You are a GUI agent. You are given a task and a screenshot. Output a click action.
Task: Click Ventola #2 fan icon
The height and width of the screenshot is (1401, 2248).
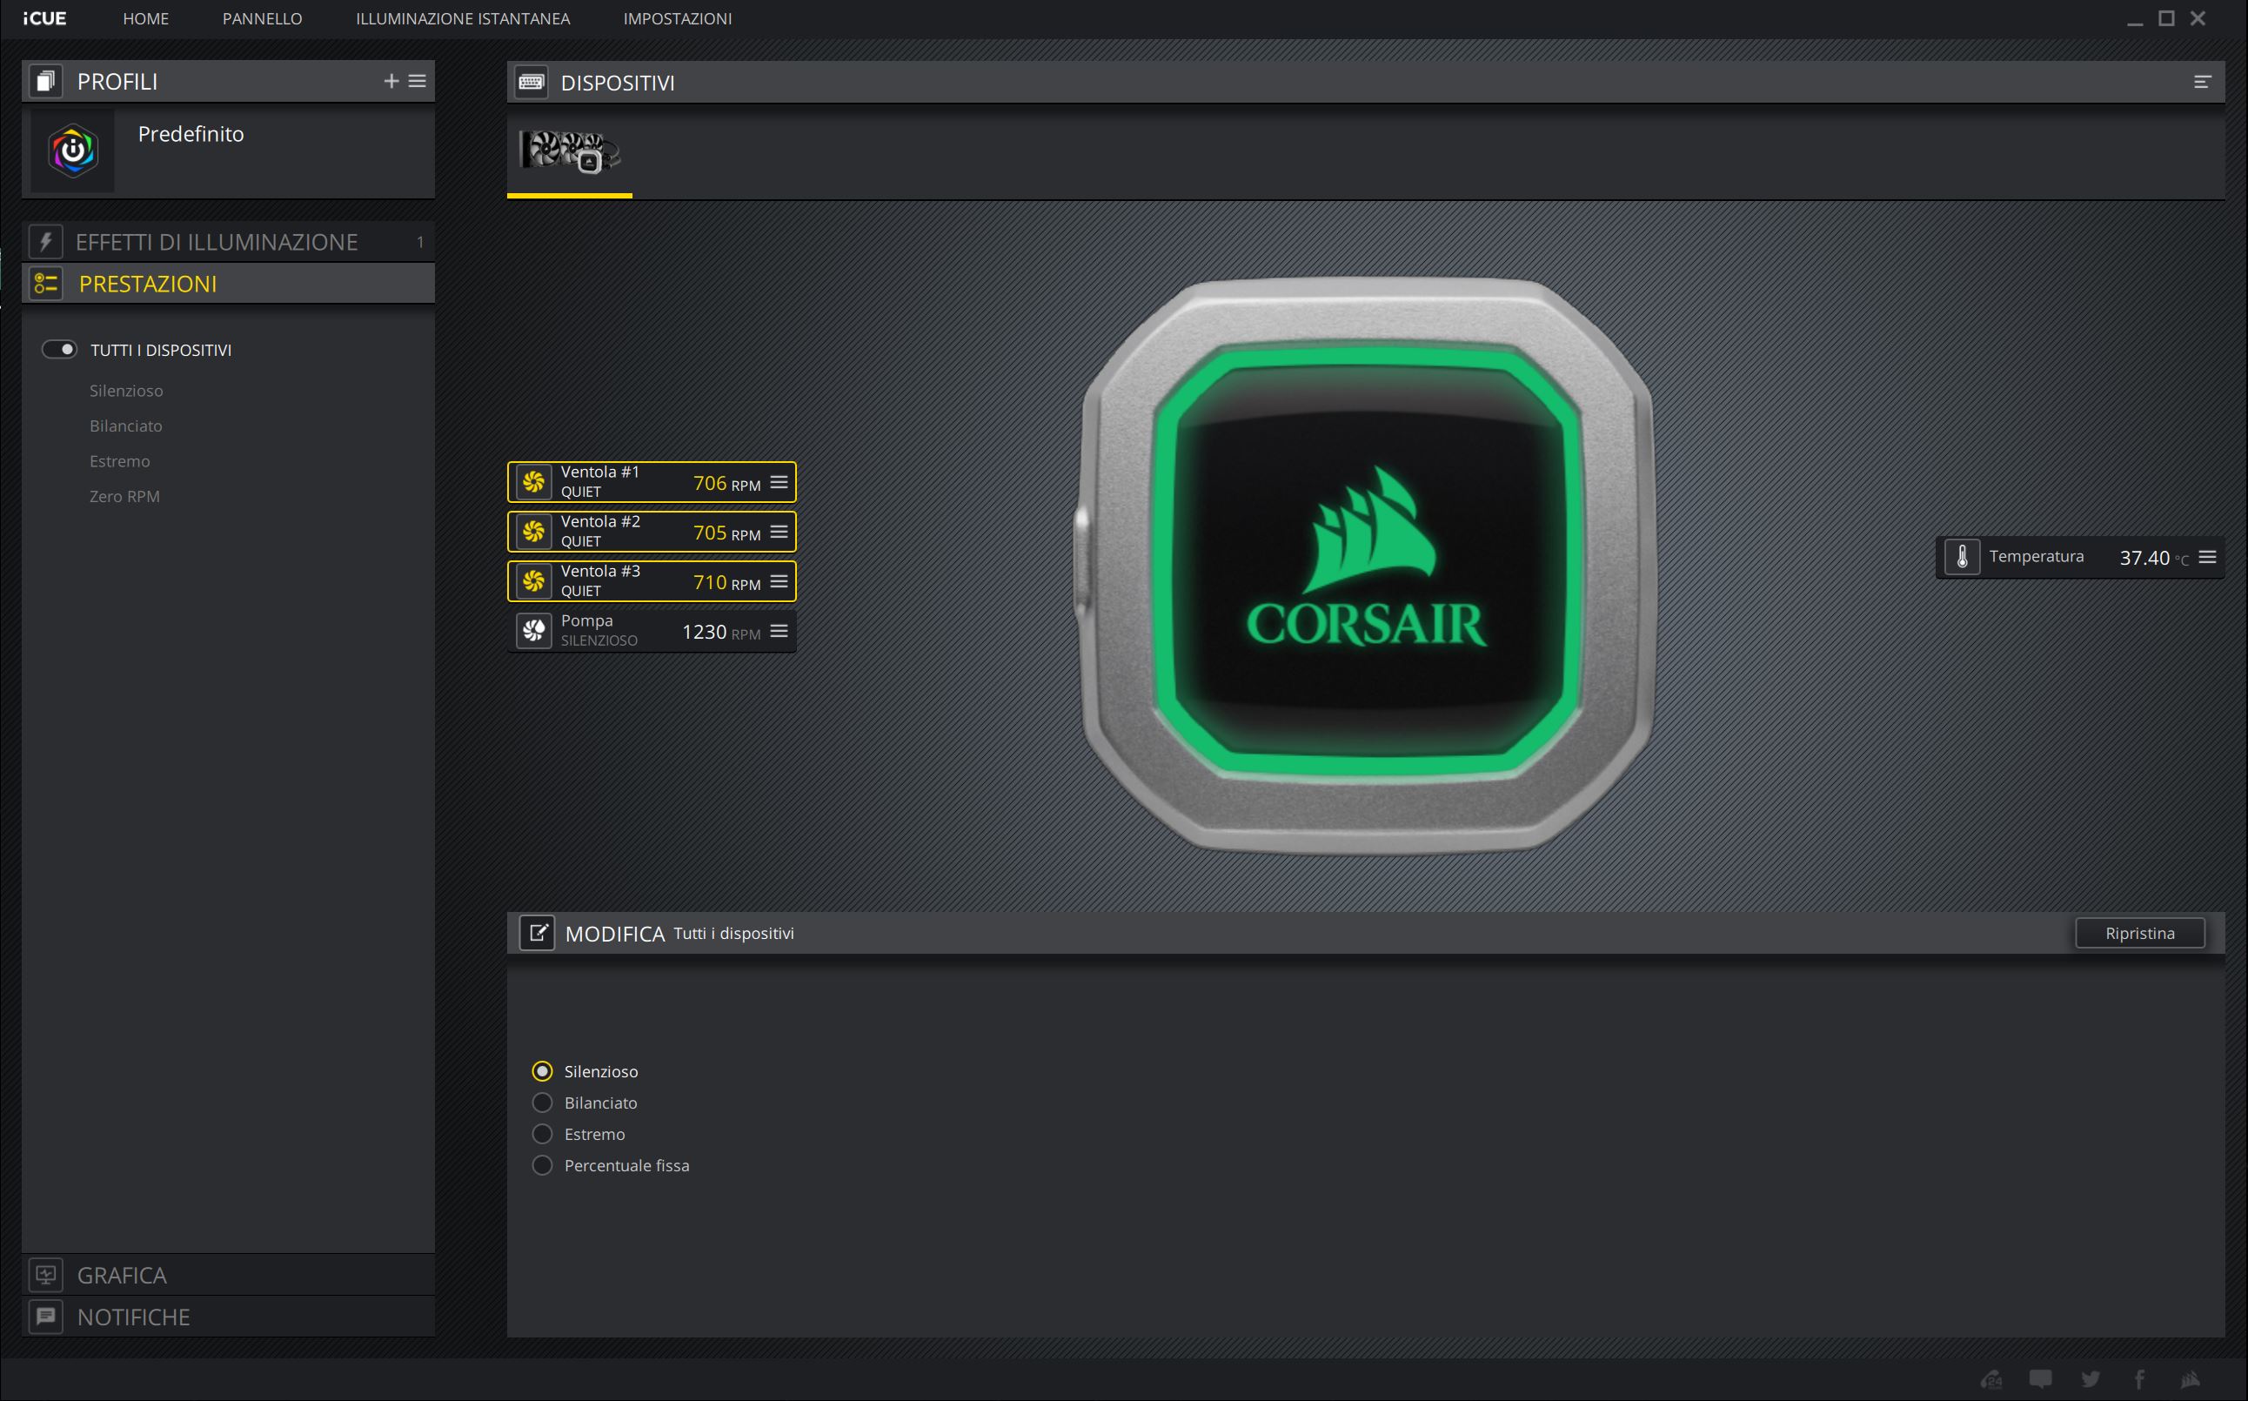[x=533, y=532]
